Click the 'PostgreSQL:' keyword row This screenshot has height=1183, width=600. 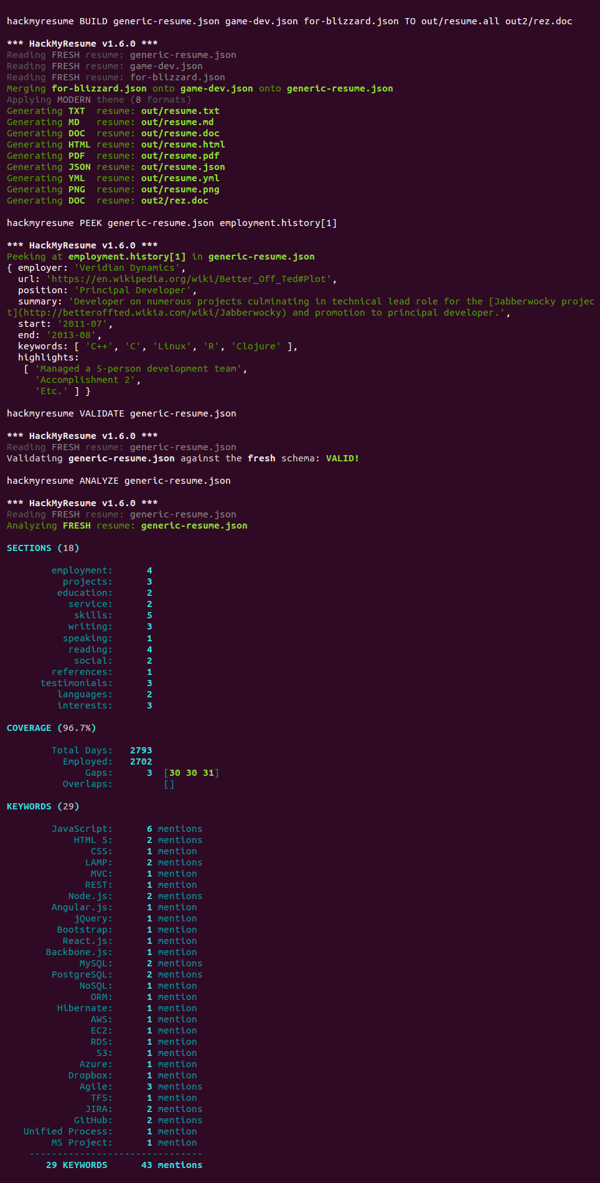tap(127, 974)
